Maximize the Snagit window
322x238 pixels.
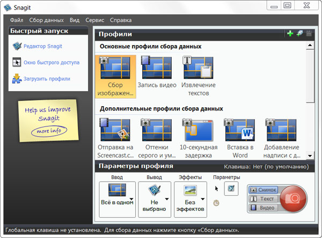click(x=287, y=5)
